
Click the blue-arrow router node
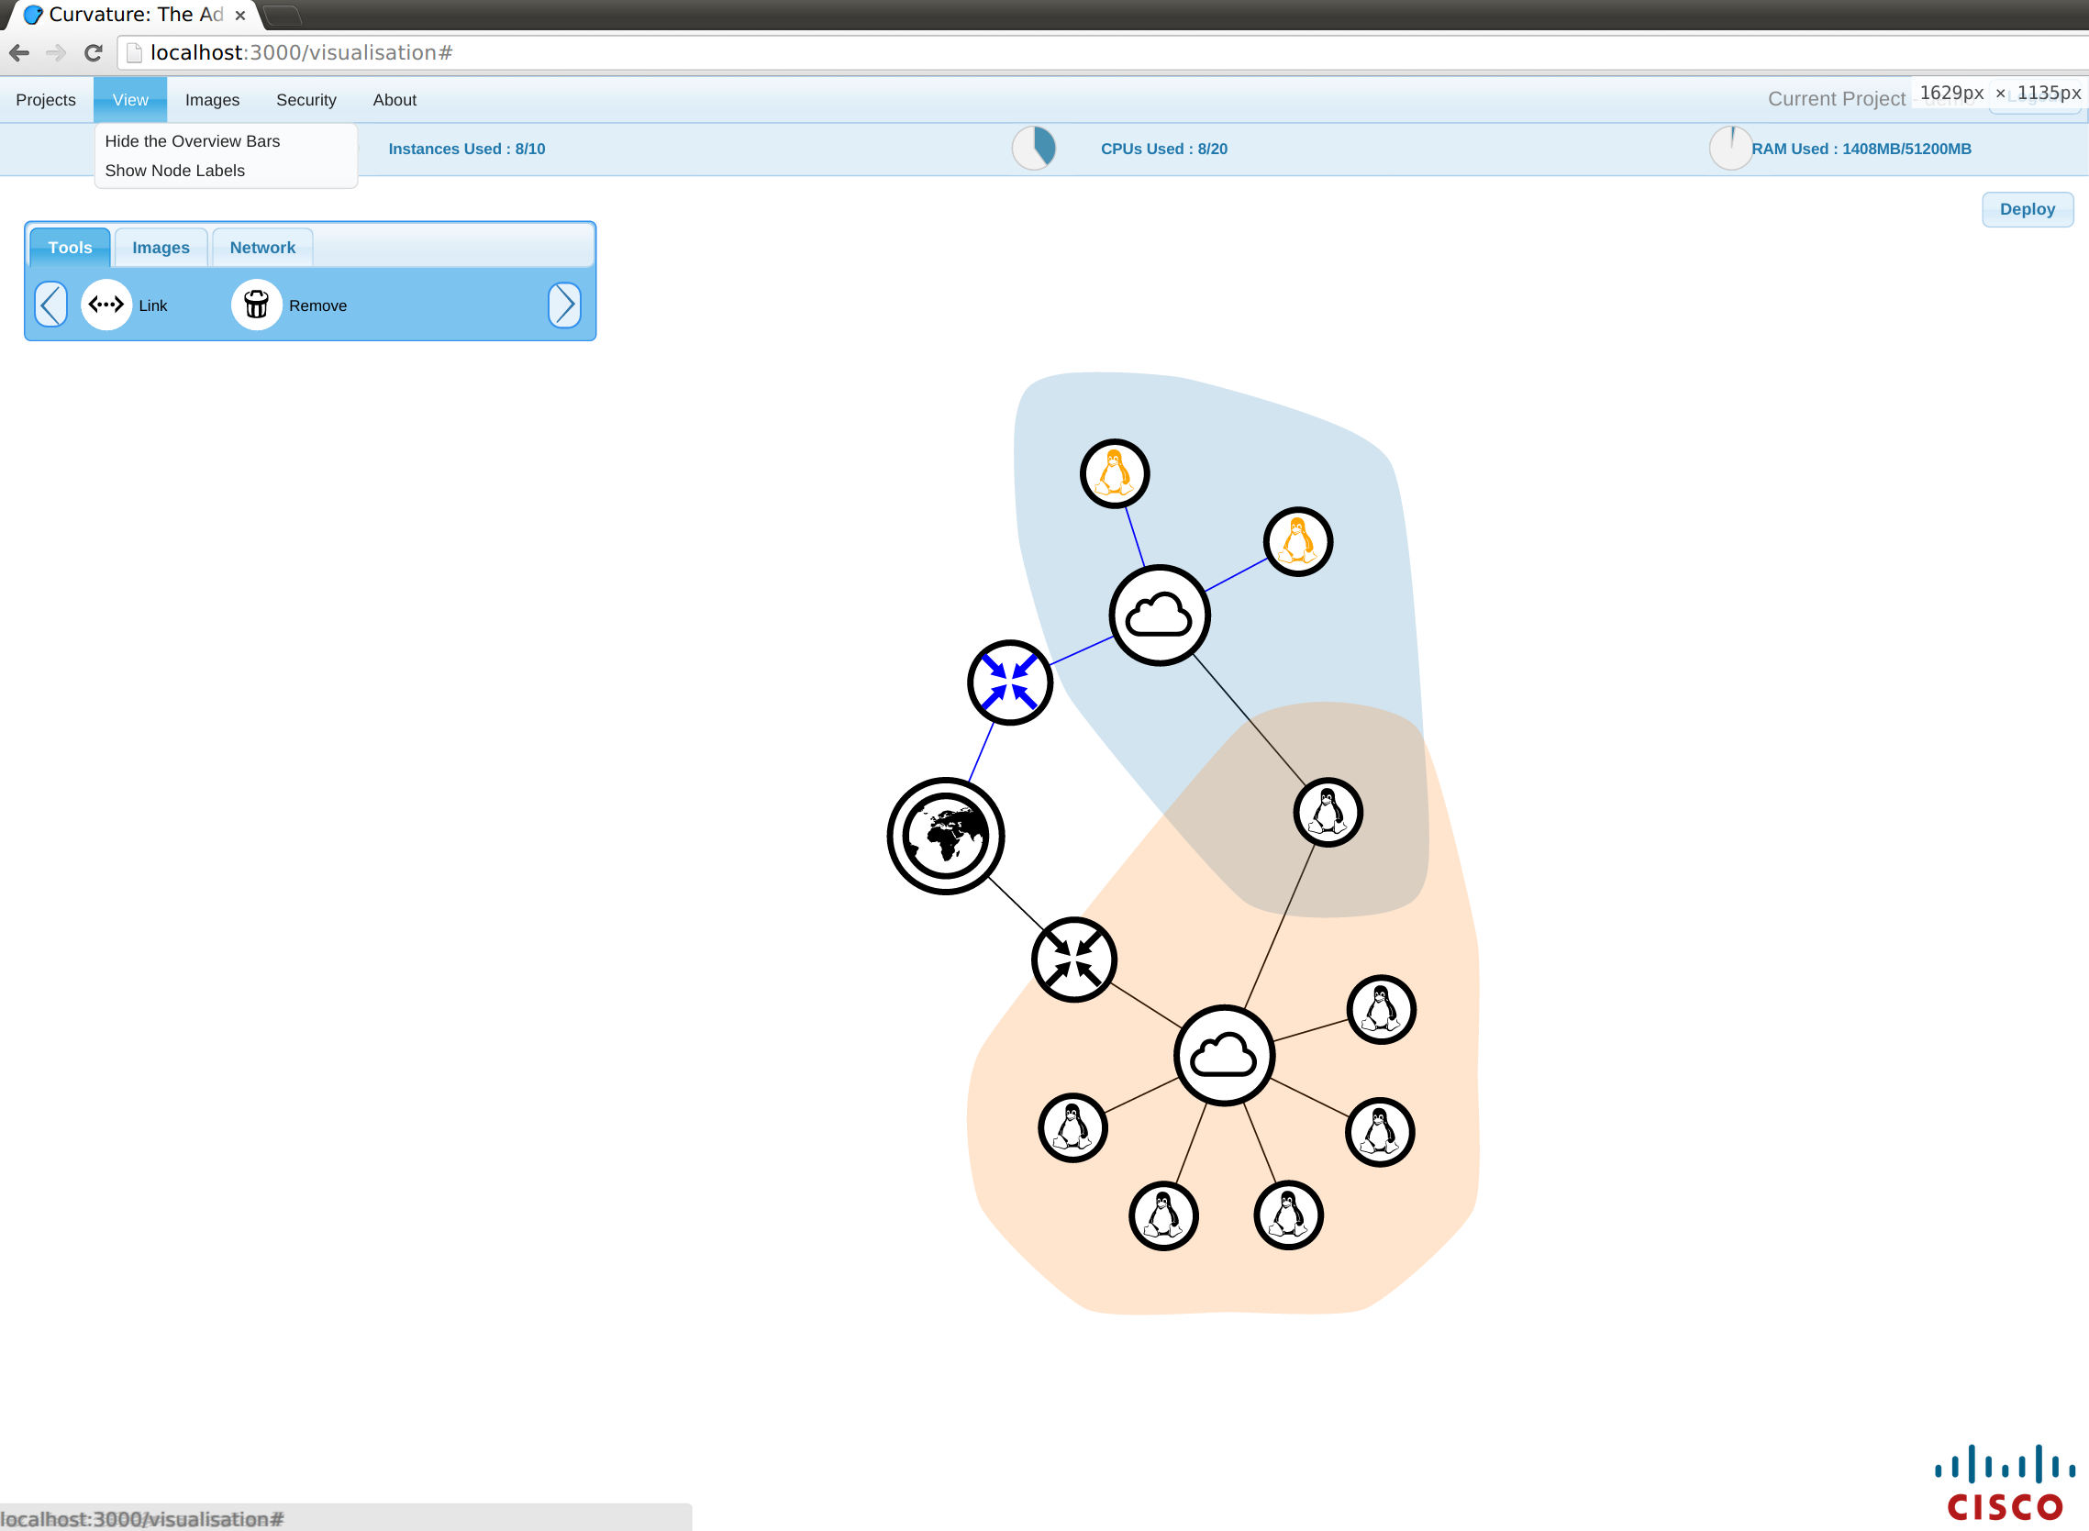point(1009,683)
